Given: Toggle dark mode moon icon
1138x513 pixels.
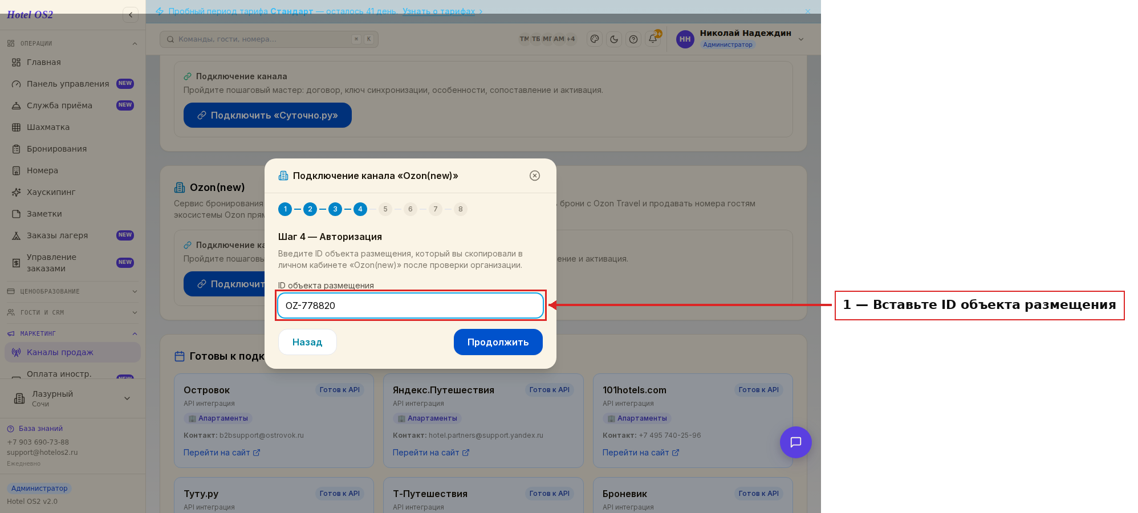Looking at the screenshot, I should point(614,39).
